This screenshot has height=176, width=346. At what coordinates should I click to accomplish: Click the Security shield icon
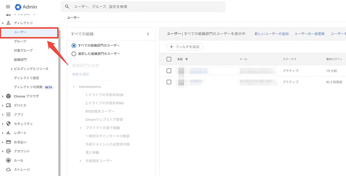click(8, 124)
